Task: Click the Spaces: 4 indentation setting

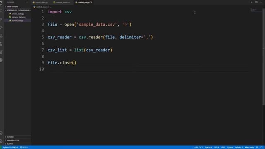Action: (208, 147)
